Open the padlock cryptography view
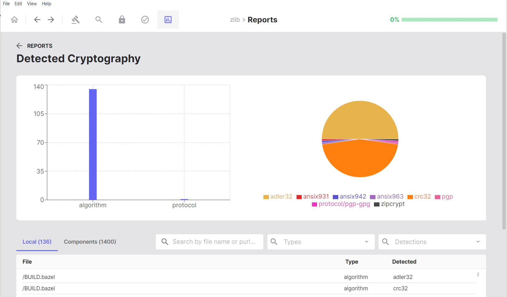The image size is (507, 297). pyautogui.click(x=122, y=20)
